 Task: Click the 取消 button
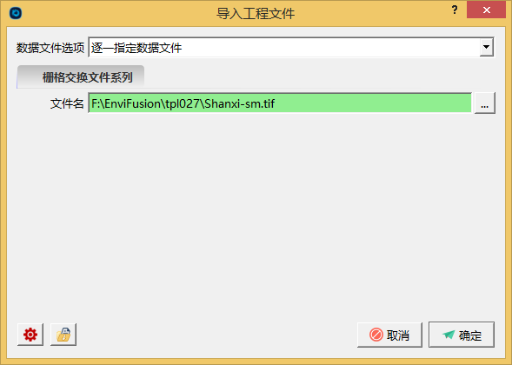coord(389,335)
